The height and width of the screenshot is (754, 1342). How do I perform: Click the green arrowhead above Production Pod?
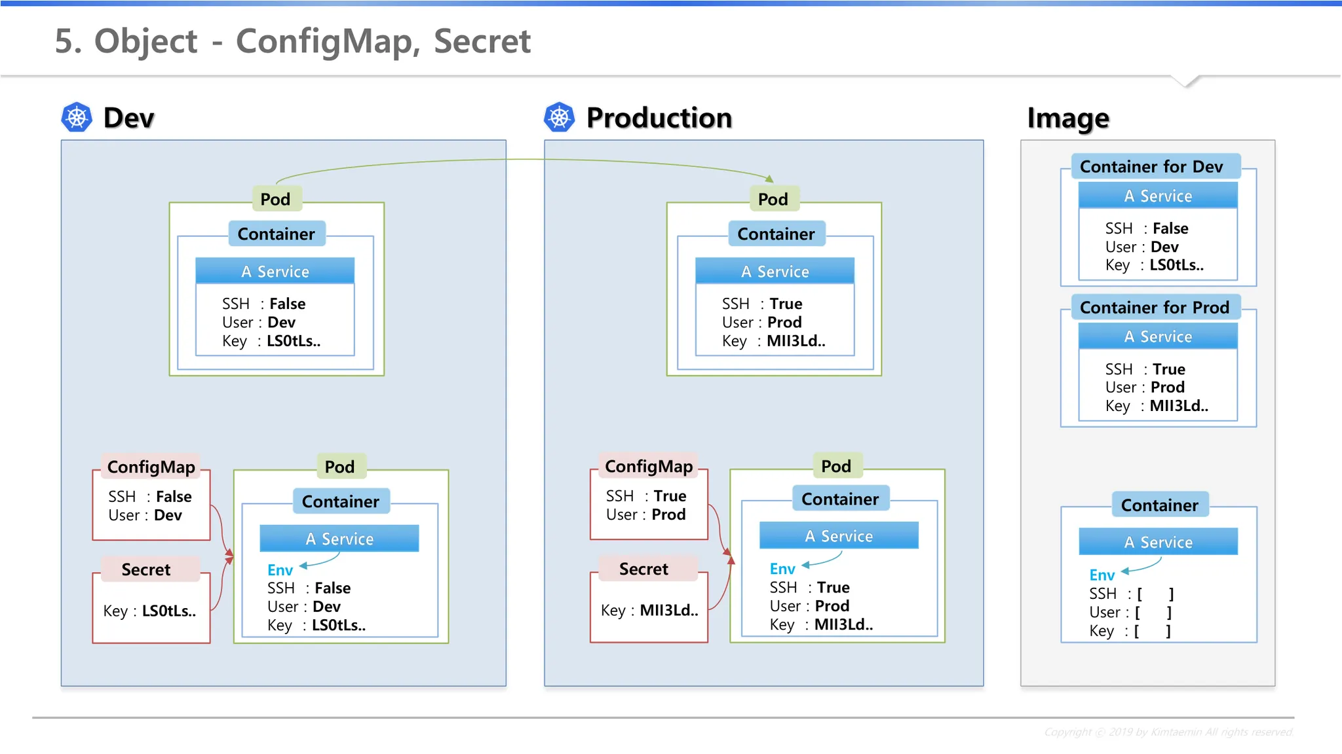point(770,179)
